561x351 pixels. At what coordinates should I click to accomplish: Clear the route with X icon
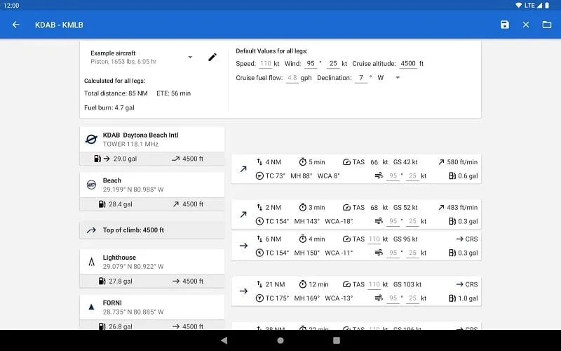[525, 25]
